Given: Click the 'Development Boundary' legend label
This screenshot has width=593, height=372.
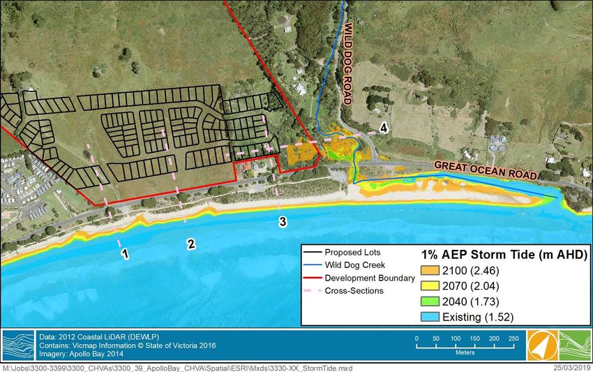Looking at the screenshot, I should [x=370, y=278].
